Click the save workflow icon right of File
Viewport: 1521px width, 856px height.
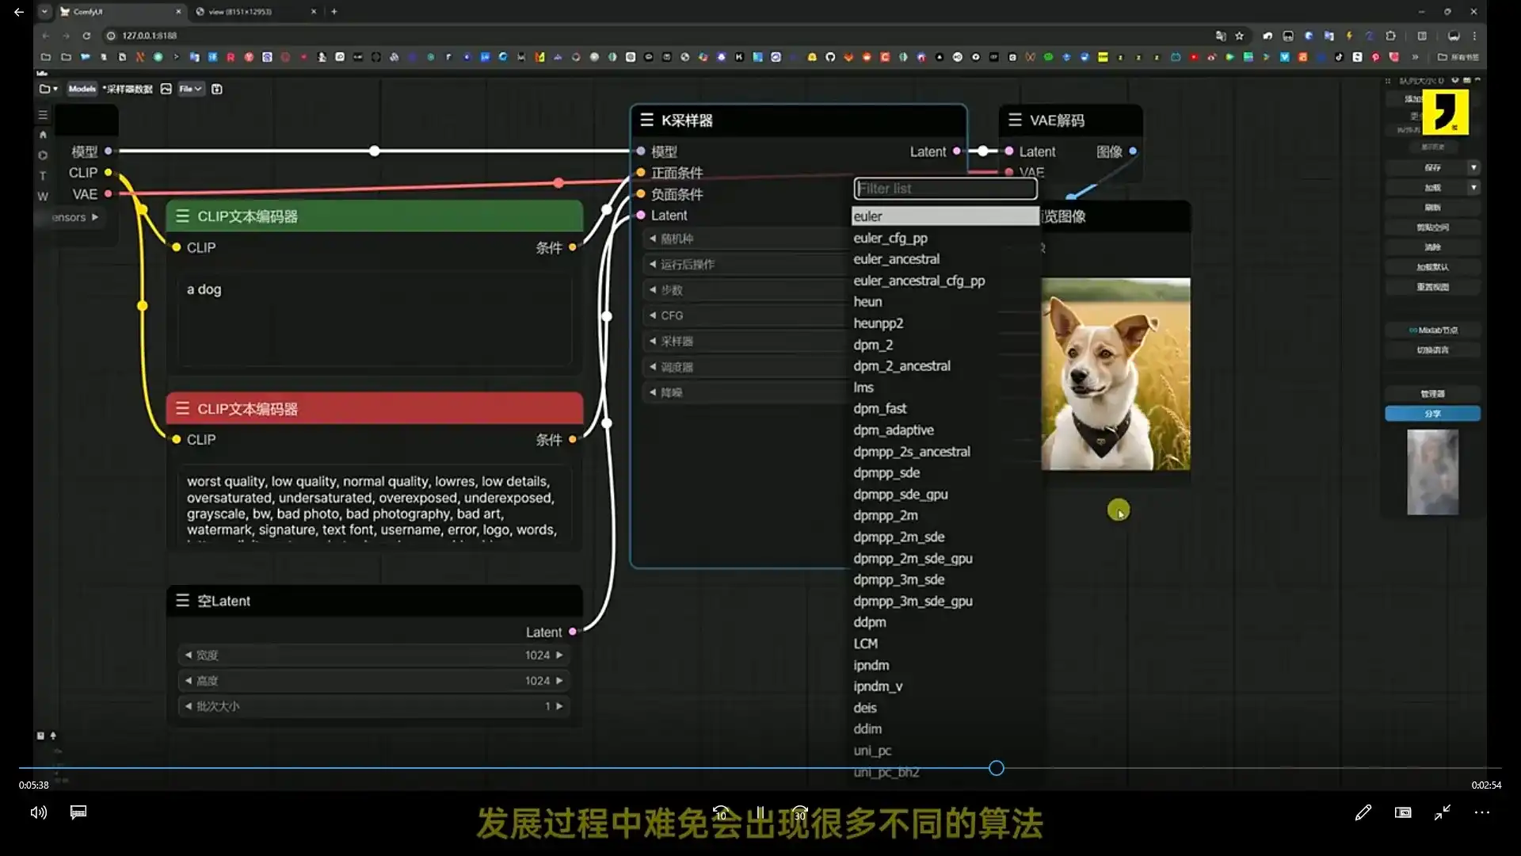(216, 89)
